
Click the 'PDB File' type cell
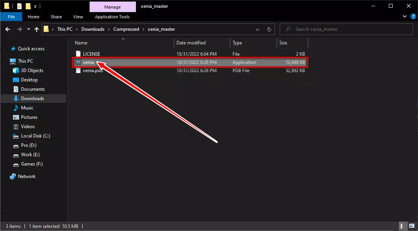click(x=241, y=71)
